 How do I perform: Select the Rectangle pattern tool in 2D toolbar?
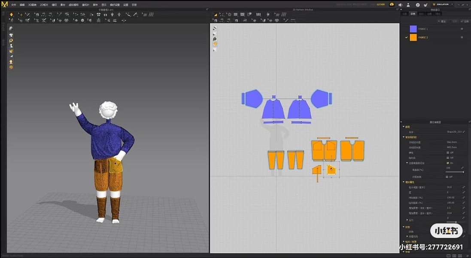click(236, 15)
